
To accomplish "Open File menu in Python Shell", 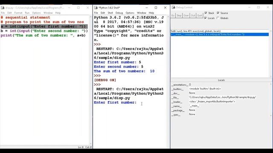I will [96, 13].
